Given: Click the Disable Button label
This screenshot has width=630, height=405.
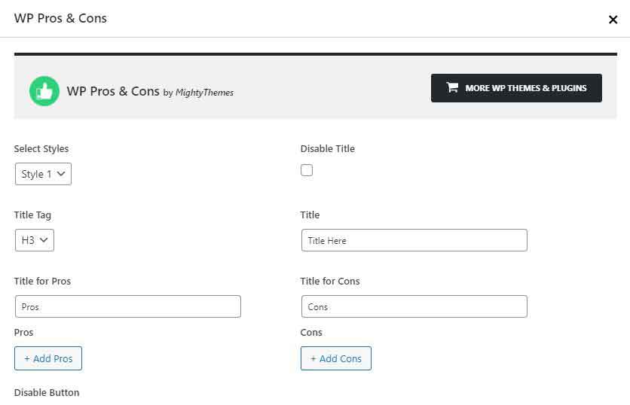Looking at the screenshot, I should tap(47, 392).
